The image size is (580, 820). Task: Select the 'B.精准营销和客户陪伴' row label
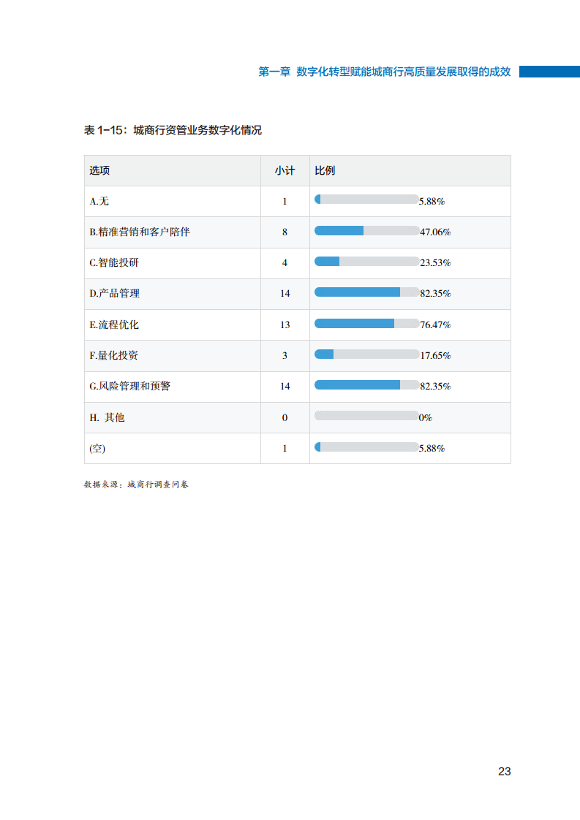pos(139,232)
